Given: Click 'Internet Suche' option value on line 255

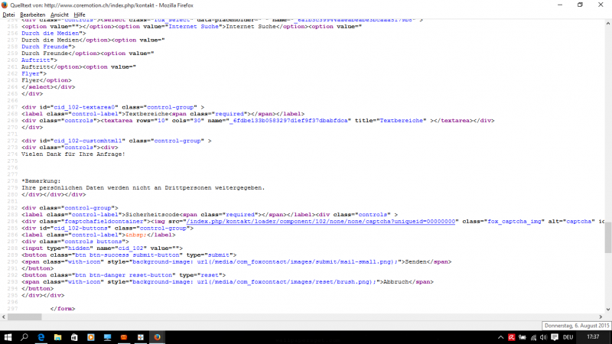Looking at the screenshot, I should pos(194,27).
